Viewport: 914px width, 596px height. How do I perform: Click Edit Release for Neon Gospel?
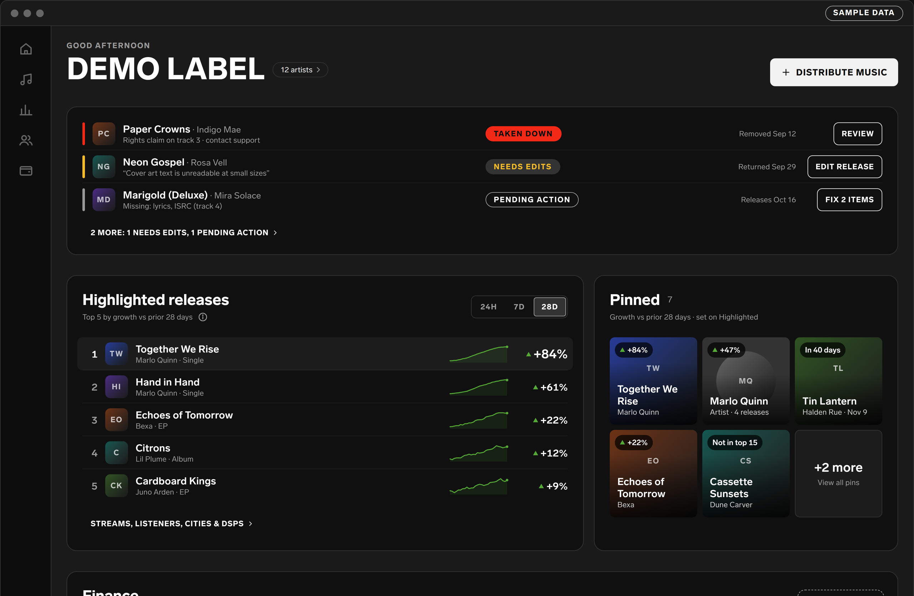coord(844,167)
